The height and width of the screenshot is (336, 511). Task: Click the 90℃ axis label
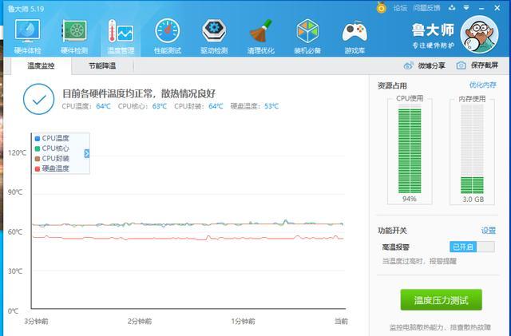click(15, 192)
